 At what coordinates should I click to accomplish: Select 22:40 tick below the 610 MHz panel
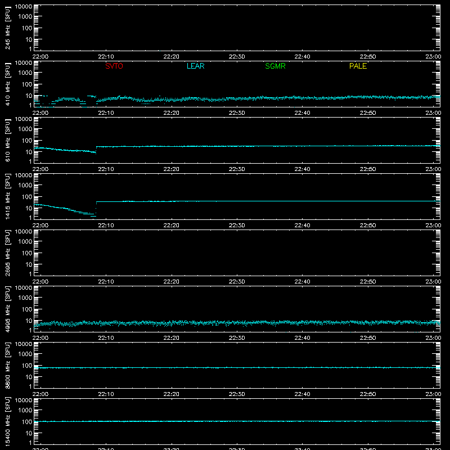(302, 169)
